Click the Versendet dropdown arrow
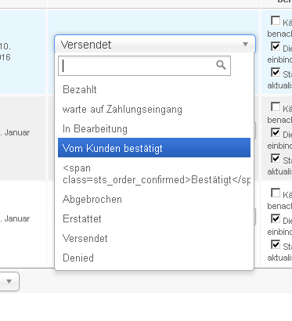Viewport: 292px width, 321px height. pyautogui.click(x=245, y=44)
